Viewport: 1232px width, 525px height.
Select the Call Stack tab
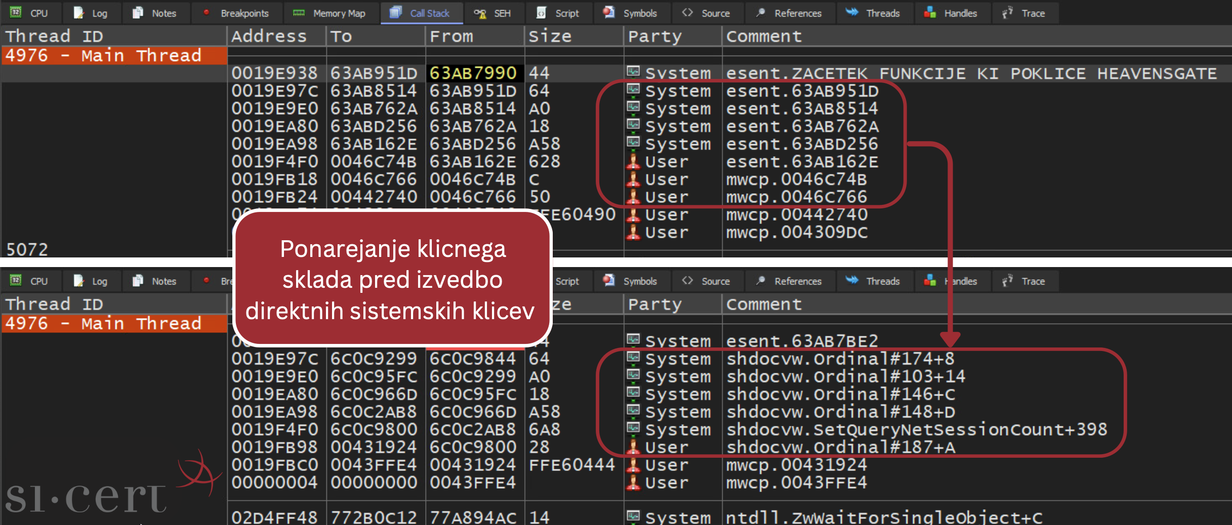(x=421, y=13)
